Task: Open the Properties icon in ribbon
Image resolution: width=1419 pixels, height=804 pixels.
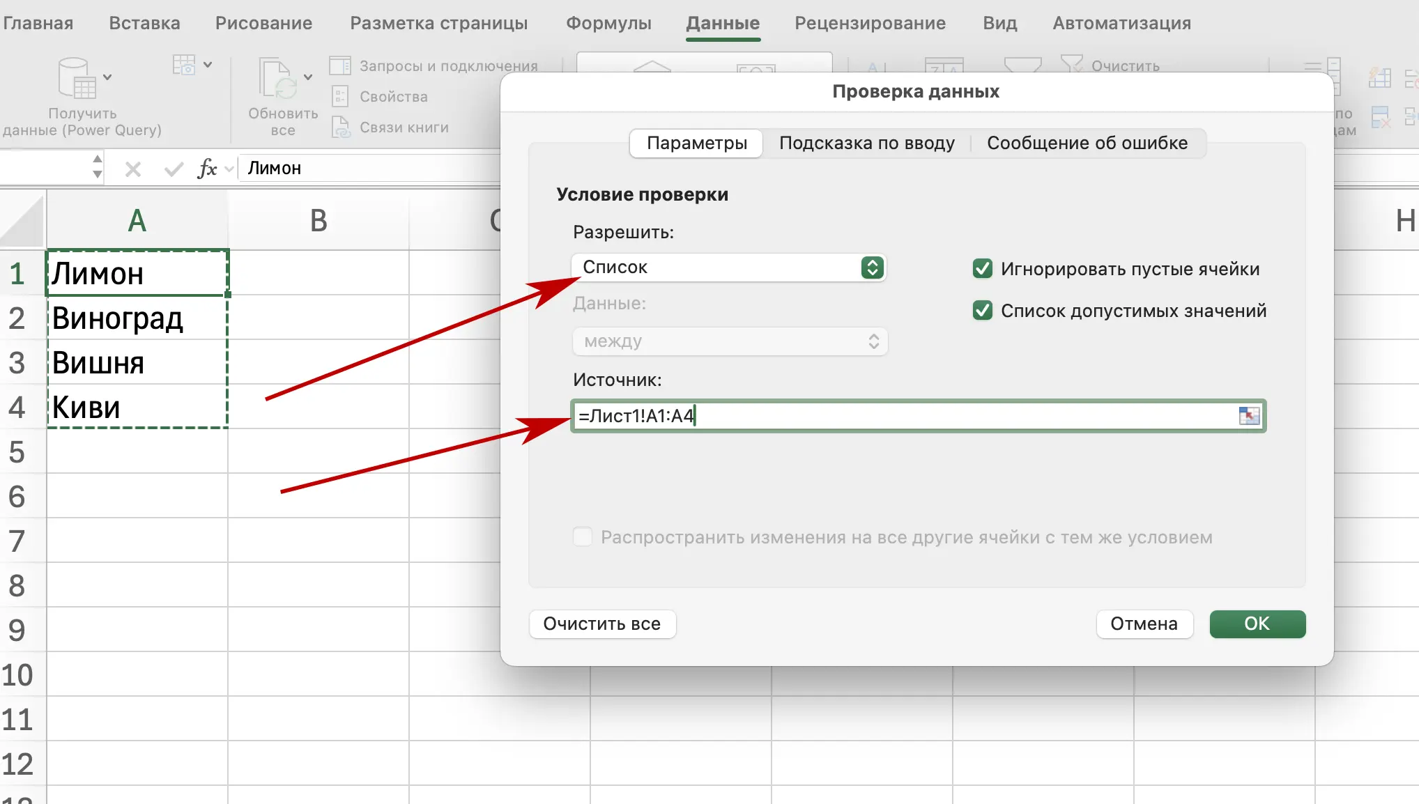Action: click(340, 97)
